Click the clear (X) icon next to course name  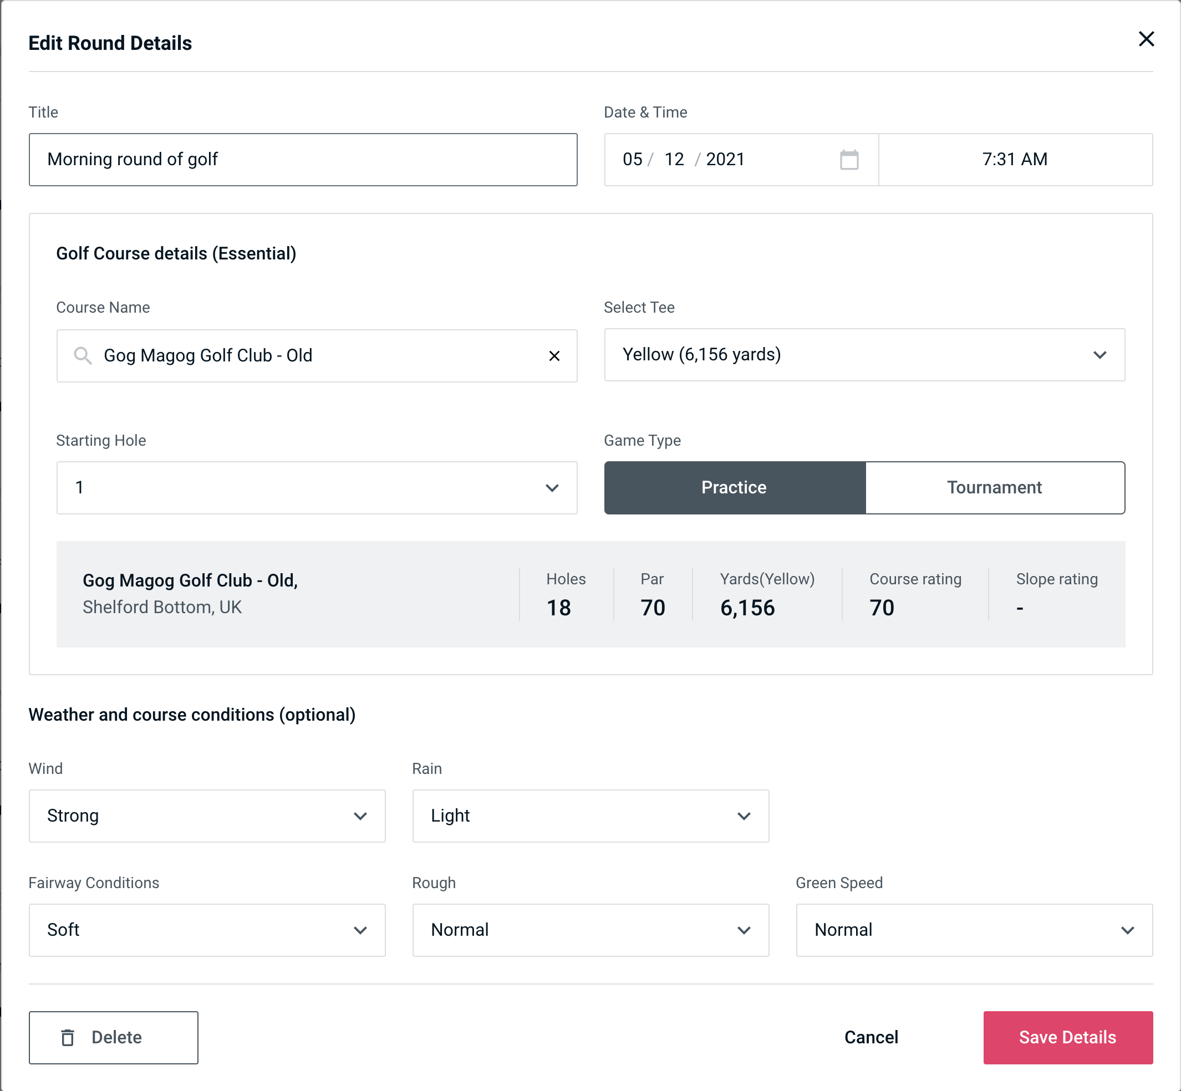click(554, 356)
